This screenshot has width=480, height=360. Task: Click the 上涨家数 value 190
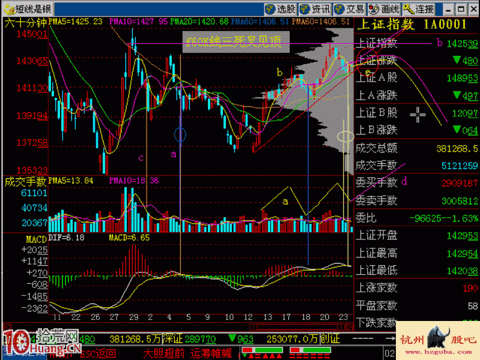click(x=470, y=288)
